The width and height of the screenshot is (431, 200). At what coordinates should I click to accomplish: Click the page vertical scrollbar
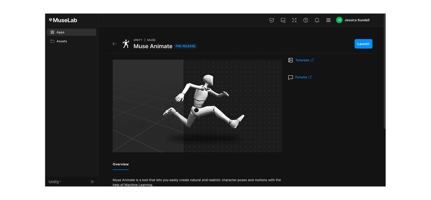(384, 72)
